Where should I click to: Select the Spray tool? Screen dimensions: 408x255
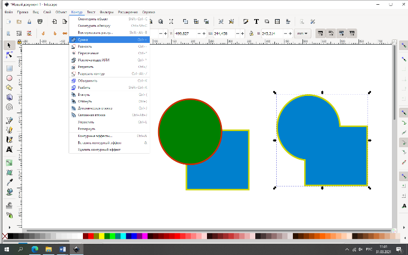pos(10,215)
